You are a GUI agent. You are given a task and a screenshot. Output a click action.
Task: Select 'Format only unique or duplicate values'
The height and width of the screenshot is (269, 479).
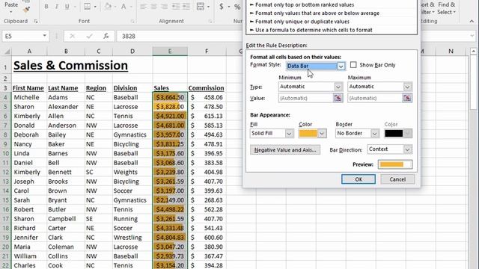pos(299,22)
